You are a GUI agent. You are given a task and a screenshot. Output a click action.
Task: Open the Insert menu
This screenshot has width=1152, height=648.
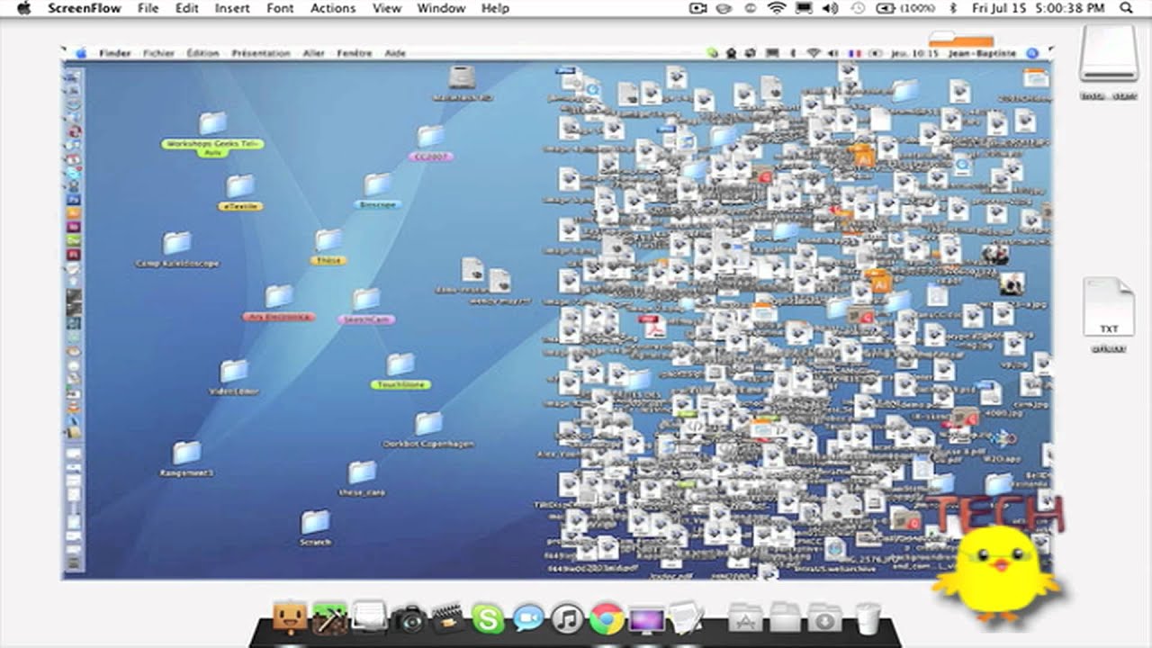point(232,8)
